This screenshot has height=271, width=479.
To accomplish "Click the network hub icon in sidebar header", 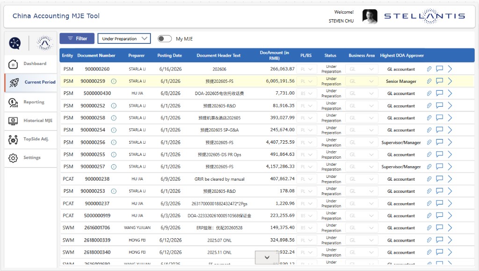I will (x=15, y=43).
